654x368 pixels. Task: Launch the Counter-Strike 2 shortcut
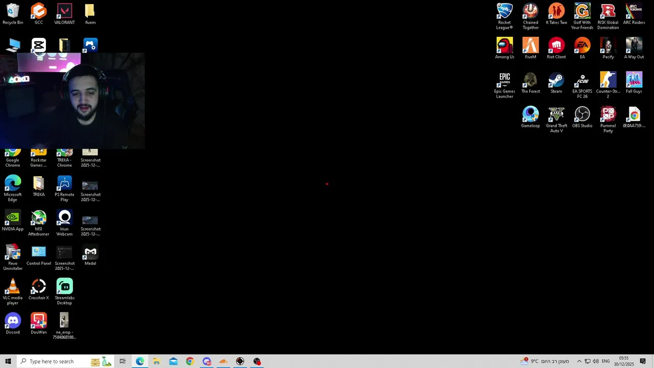pyautogui.click(x=608, y=85)
